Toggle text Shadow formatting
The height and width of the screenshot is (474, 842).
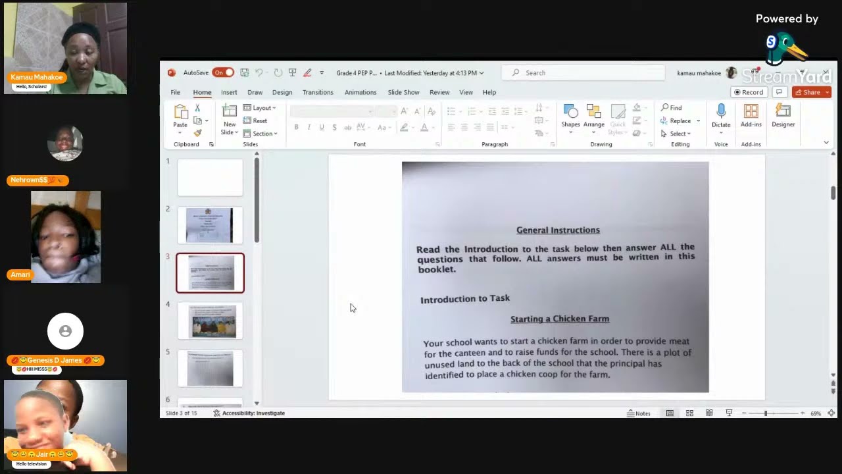(x=334, y=127)
